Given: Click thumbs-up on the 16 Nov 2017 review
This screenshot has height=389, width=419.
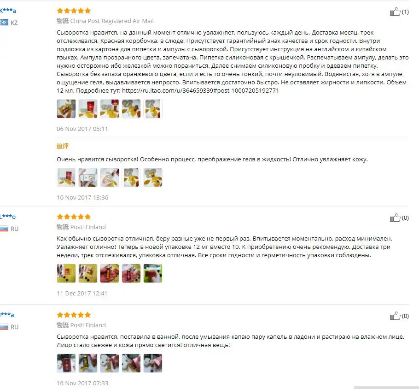Looking at the screenshot, I should (395, 316).
